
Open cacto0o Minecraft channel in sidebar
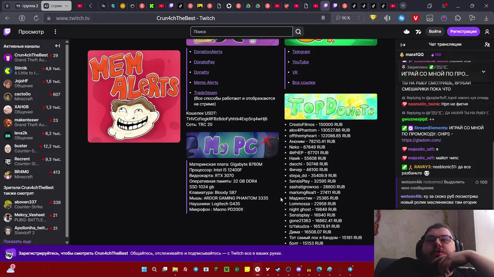click(32, 96)
